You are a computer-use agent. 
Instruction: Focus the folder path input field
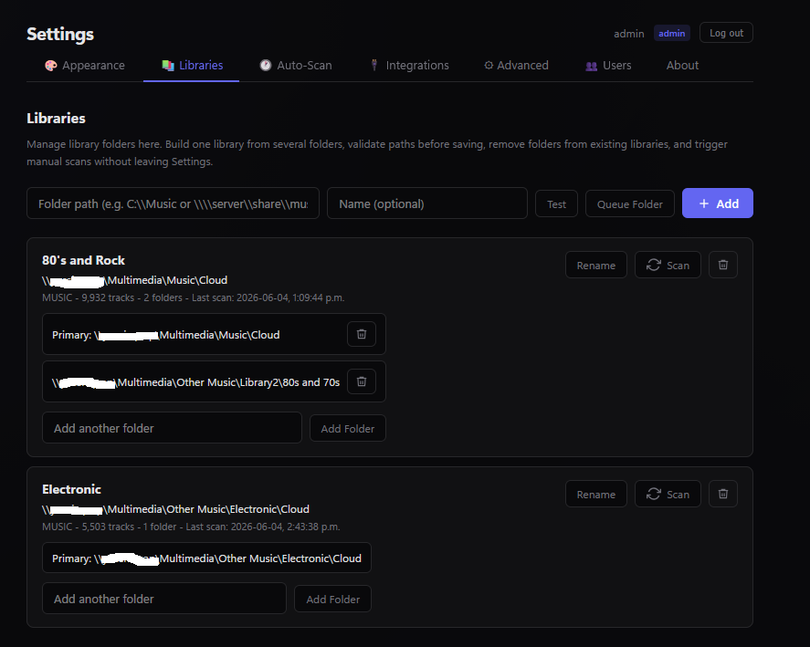point(174,203)
